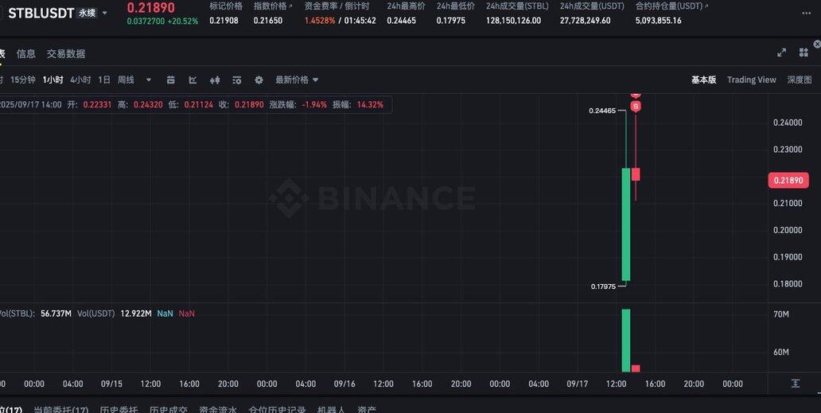Screen dimensions: 821x413
Task: Open the 交易数据 tab
Action: click(x=66, y=53)
